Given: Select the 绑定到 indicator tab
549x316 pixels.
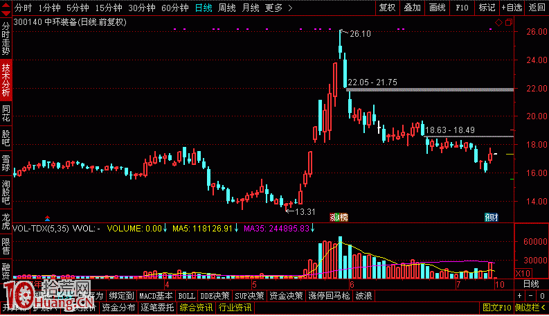Looking at the screenshot, I should click(121, 297).
